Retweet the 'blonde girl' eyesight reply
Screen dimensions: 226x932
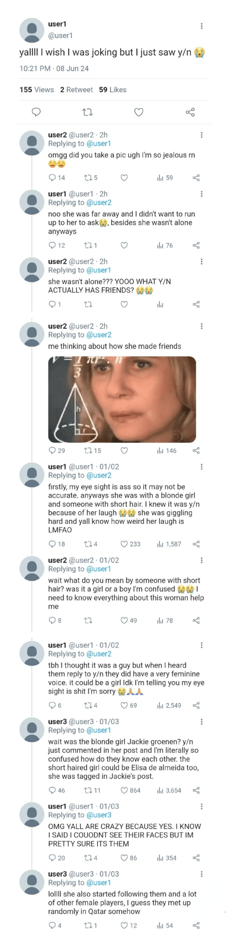click(88, 544)
